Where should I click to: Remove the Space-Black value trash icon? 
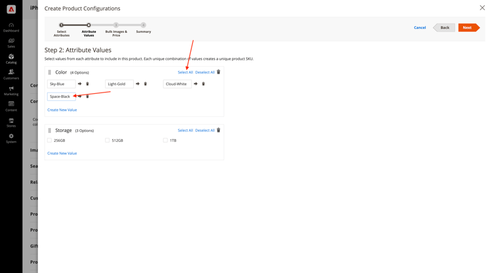click(87, 96)
